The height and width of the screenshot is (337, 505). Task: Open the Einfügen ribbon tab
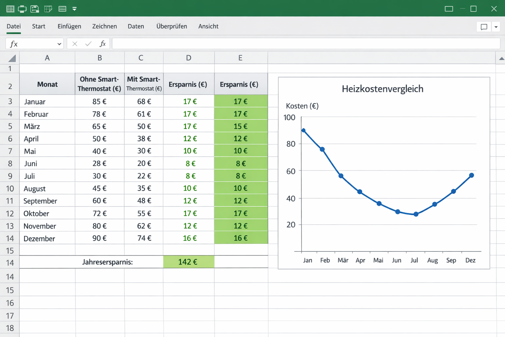(69, 26)
